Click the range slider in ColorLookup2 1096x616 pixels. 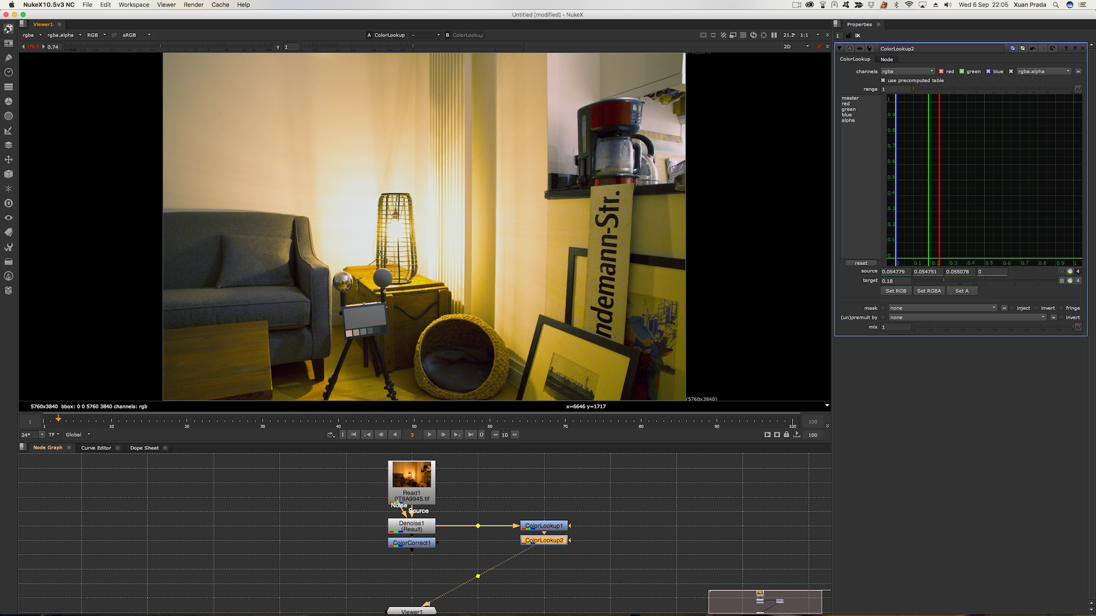point(993,89)
